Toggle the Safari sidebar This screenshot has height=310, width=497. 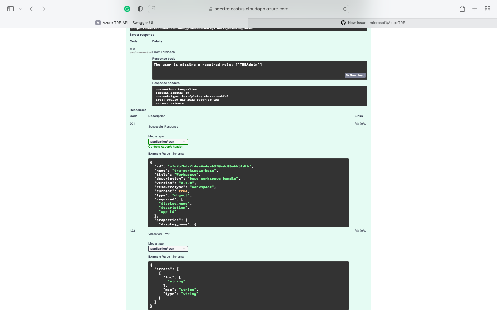pyautogui.click(x=10, y=9)
